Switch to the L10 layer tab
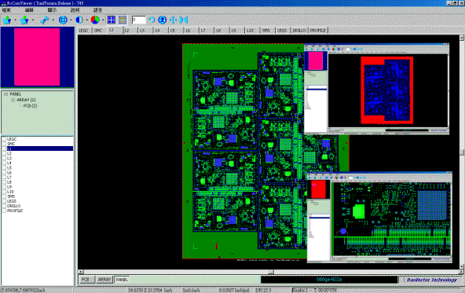465x293 pixels. pos(252,31)
